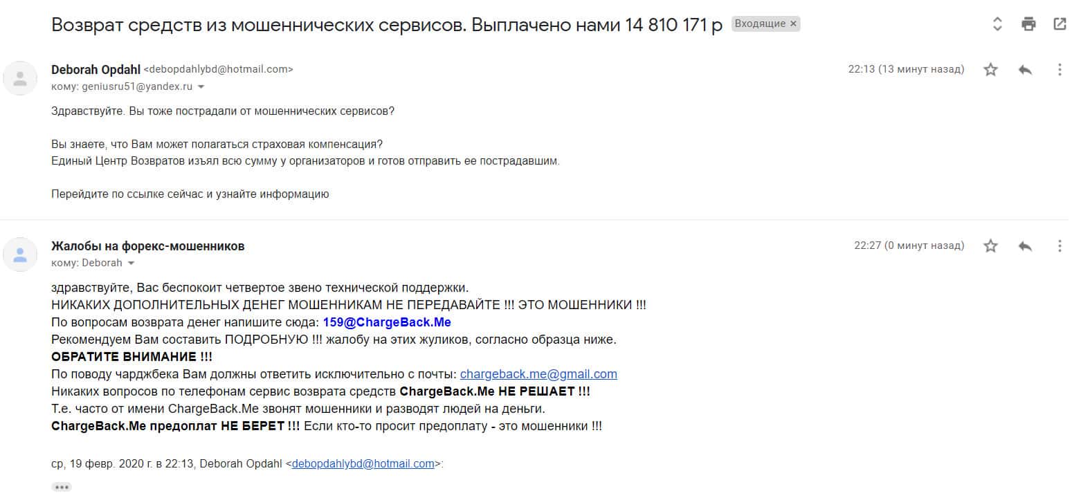Click the sender name Deborah Opdahl
Image resolution: width=1081 pixels, height=500 pixels.
pos(96,69)
